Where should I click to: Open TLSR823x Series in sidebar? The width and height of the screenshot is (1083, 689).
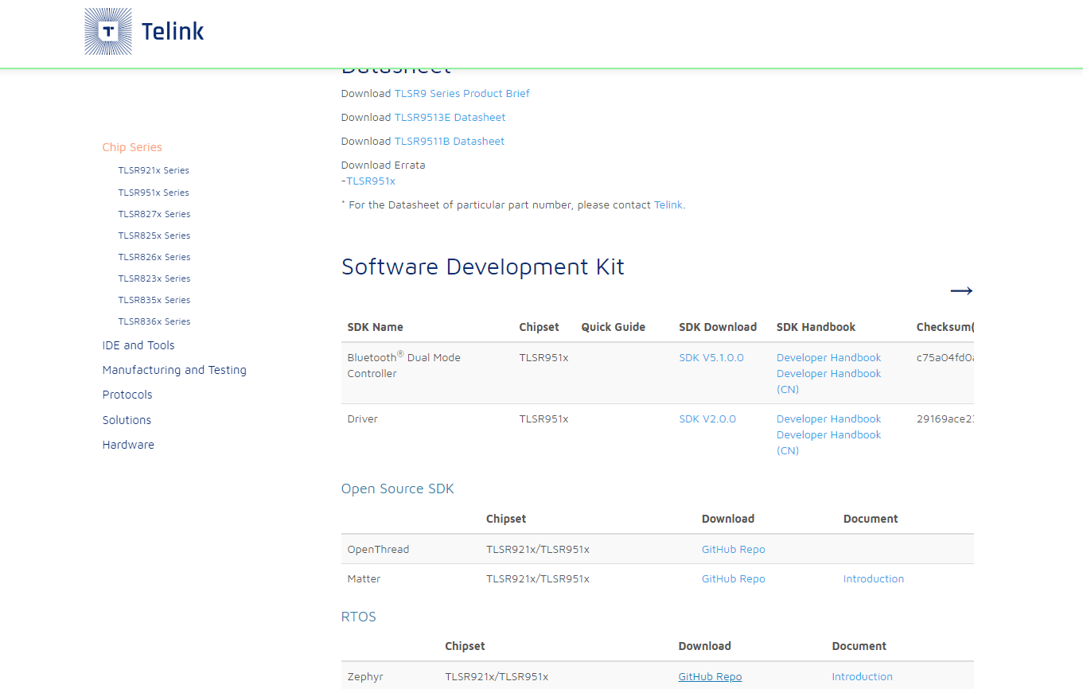tap(154, 278)
